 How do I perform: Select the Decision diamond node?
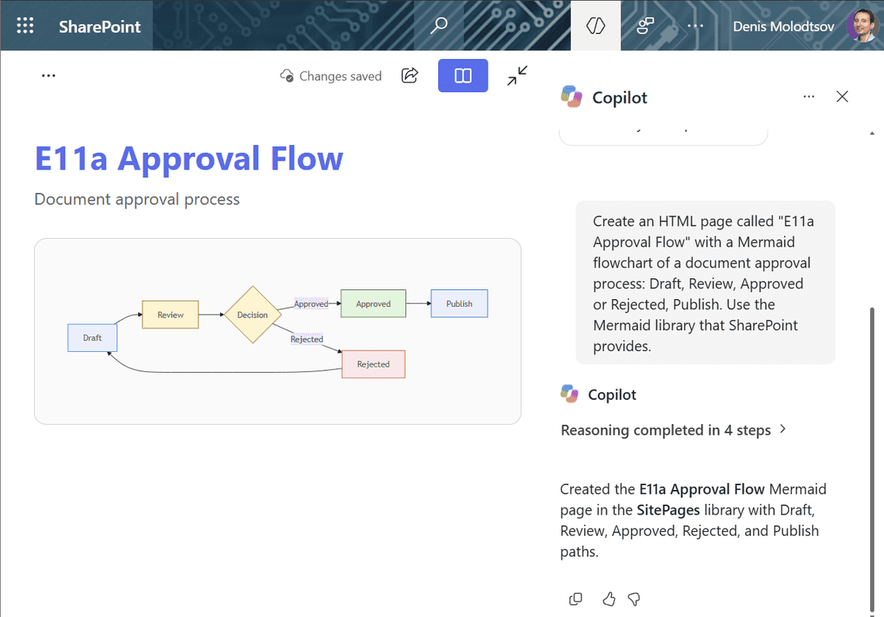click(x=253, y=315)
